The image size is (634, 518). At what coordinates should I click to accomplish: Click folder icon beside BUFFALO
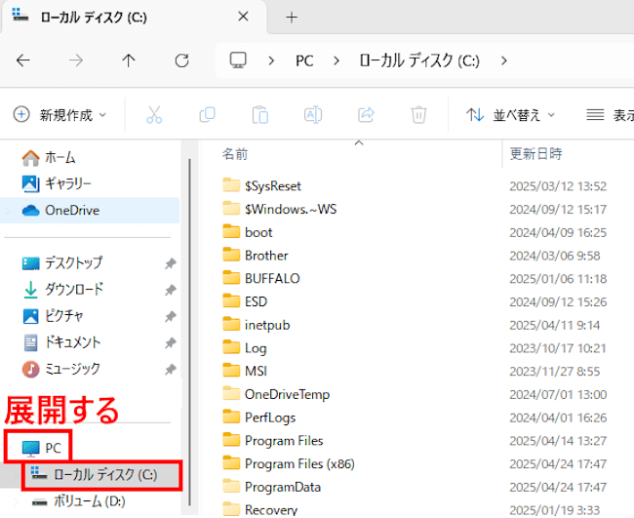231,278
